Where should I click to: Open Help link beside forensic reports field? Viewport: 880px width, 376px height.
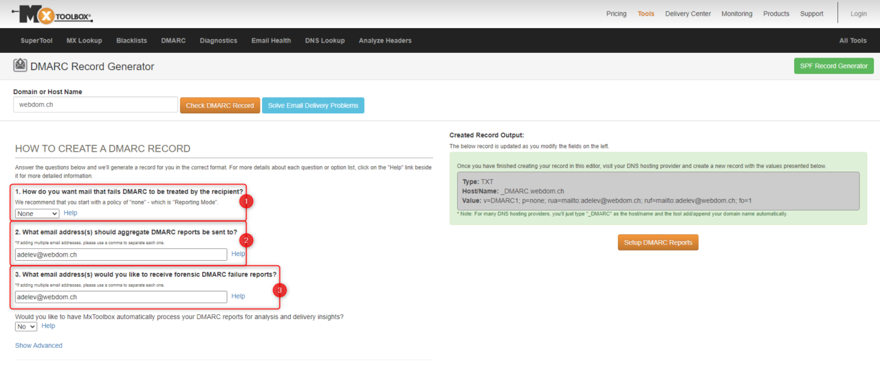[x=238, y=296]
